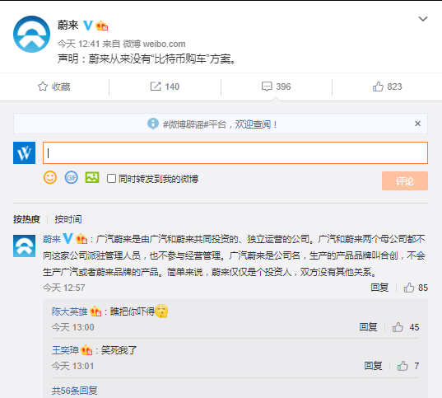Click your own W avatar beside comment box
The width and height of the screenshot is (442, 398).
(24, 152)
